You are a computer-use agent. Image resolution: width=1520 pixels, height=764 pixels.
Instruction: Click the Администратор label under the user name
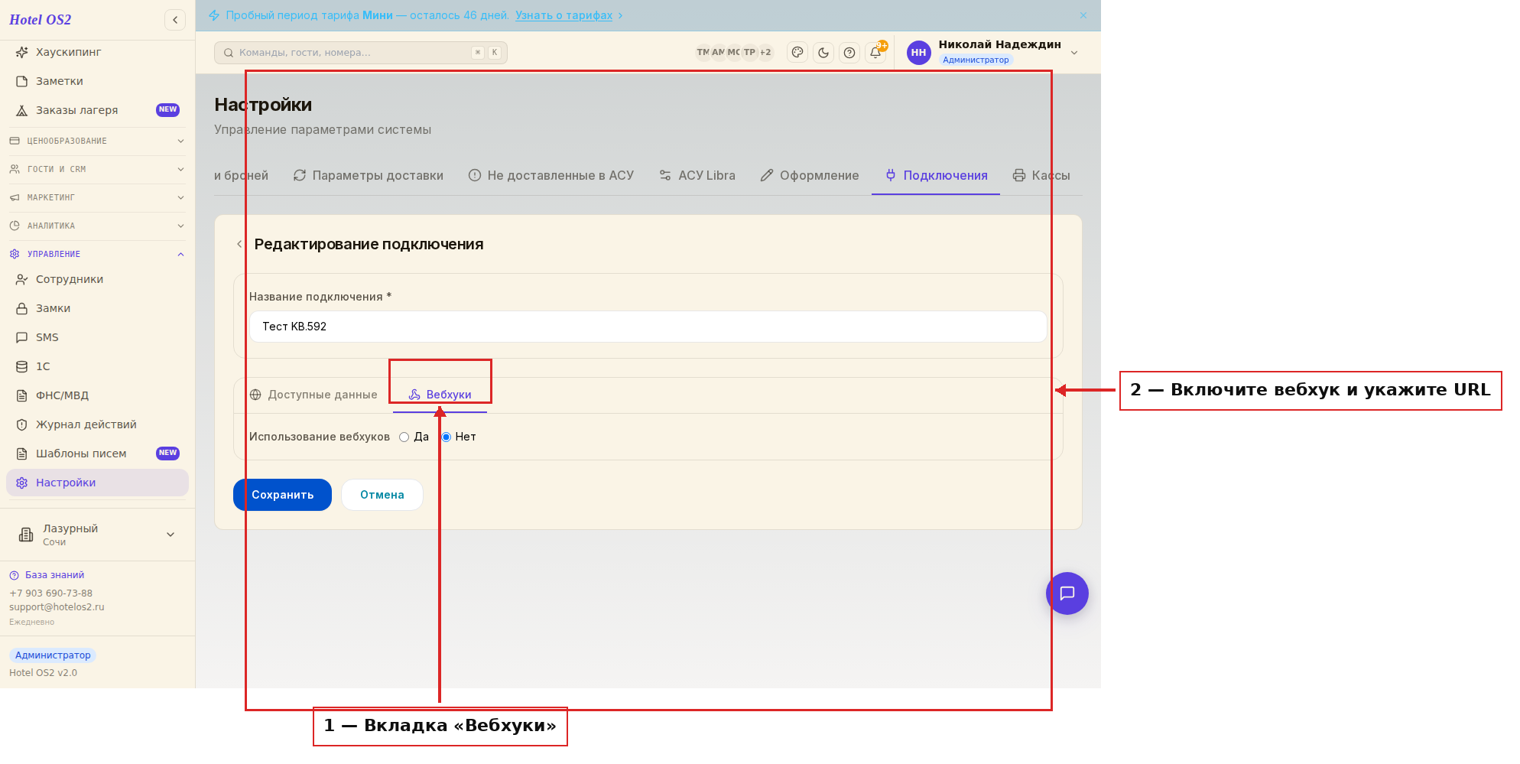[976, 60]
